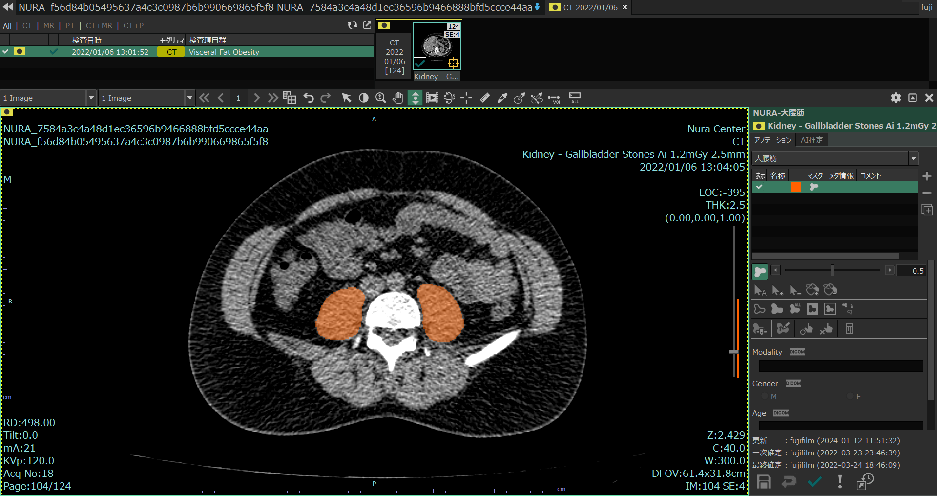
Task: Click the green confirm checkmark button
Action: tap(814, 482)
